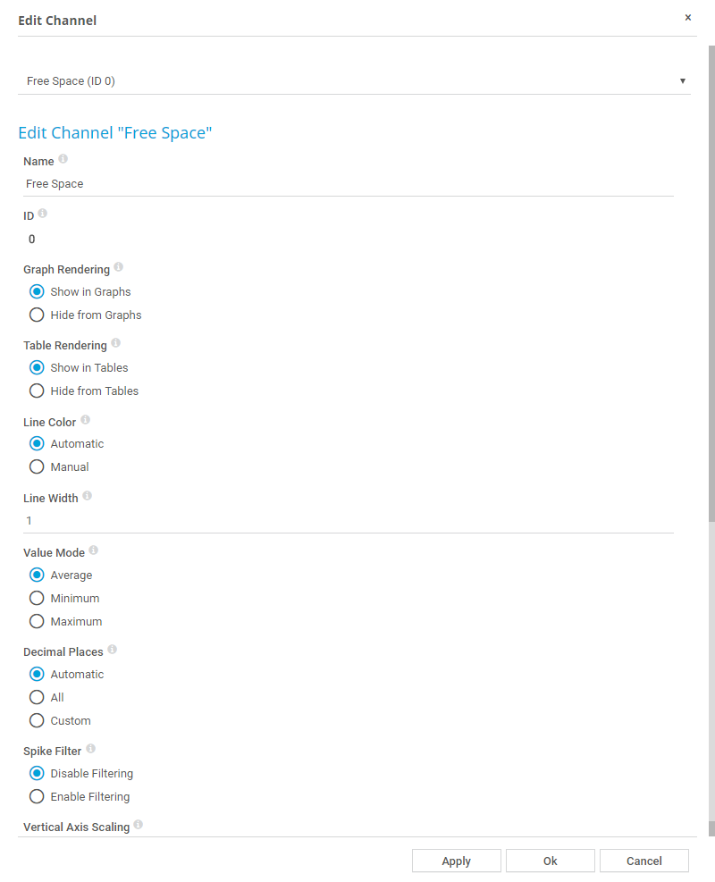Click the Value Mode help icon
The width and height of the screenshot is (715, 882).
tap(94, 550)
